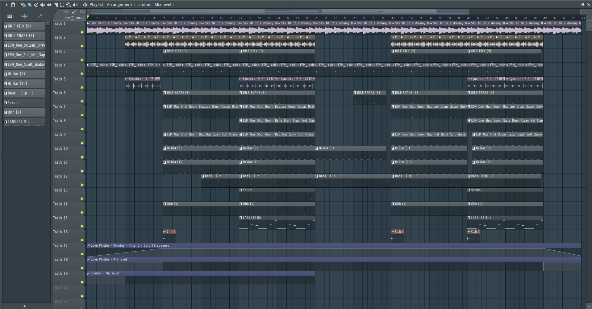The width and height of the screenshot is (592, 309).
Task: Select LABS (32 Bit) pattern in picker
Action: 24,122
